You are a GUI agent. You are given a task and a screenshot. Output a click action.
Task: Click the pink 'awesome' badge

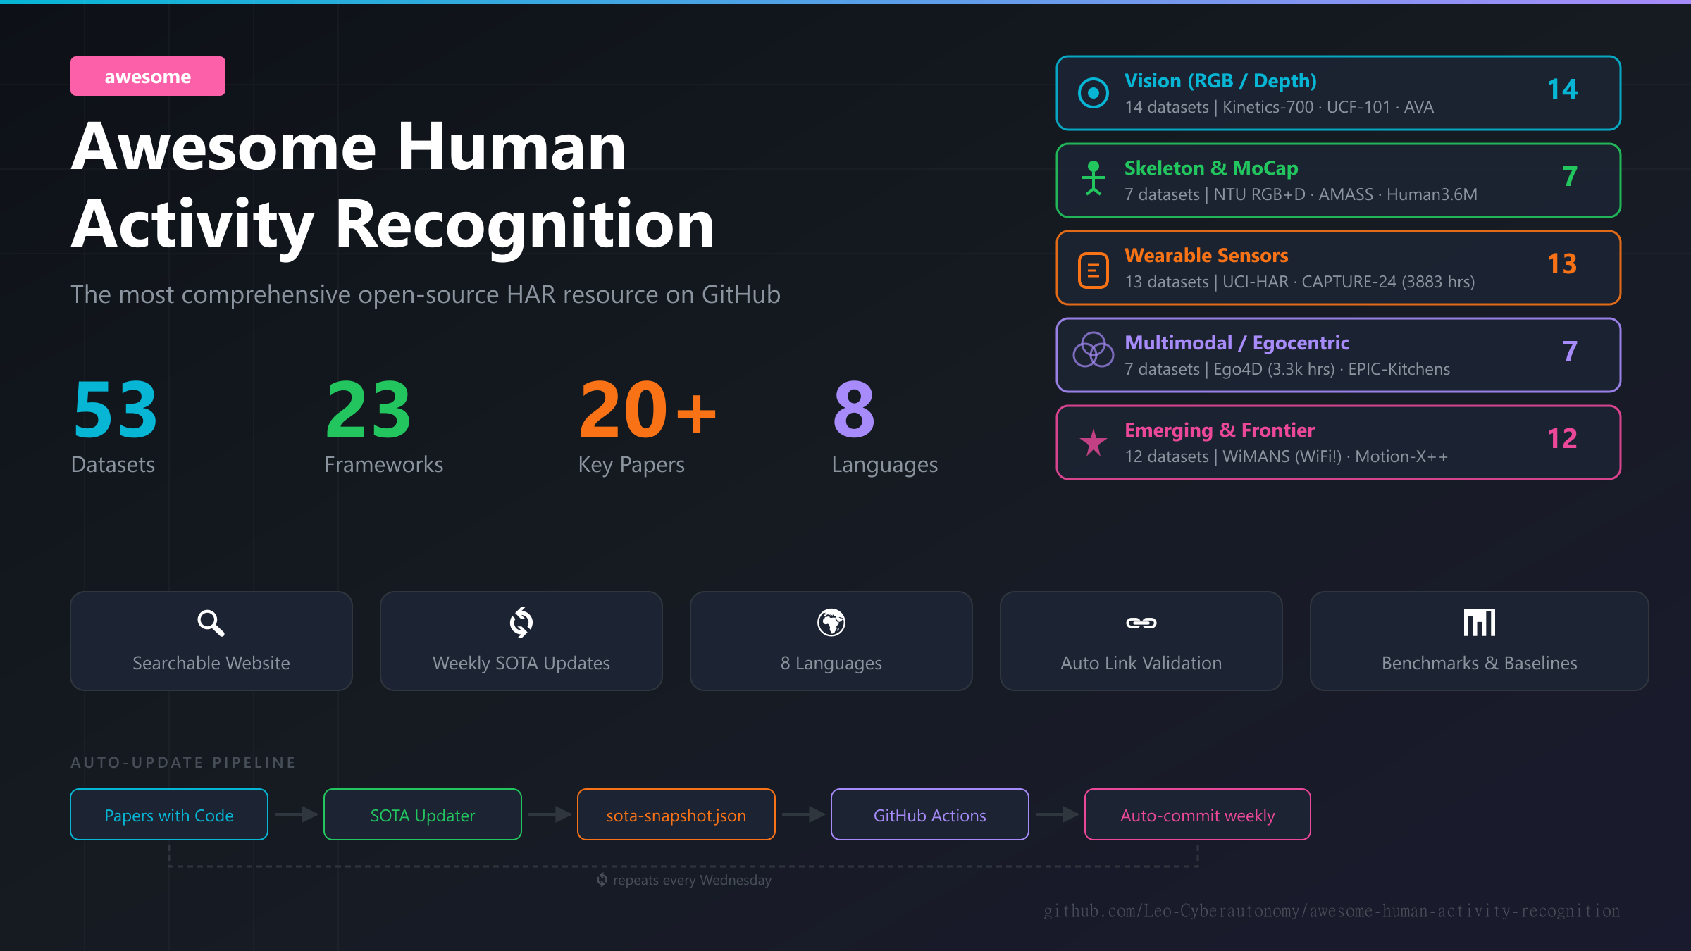147,76
